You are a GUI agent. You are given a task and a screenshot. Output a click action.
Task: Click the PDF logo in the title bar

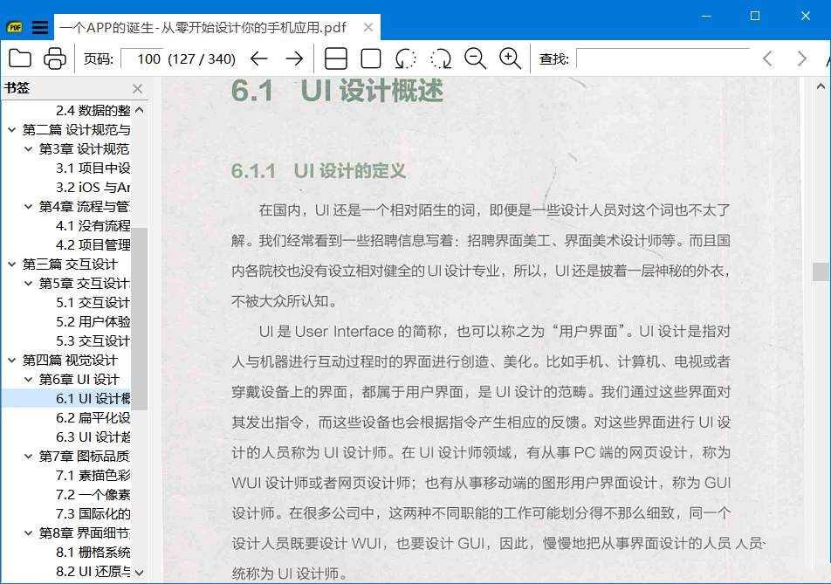(x=14, y=27)
